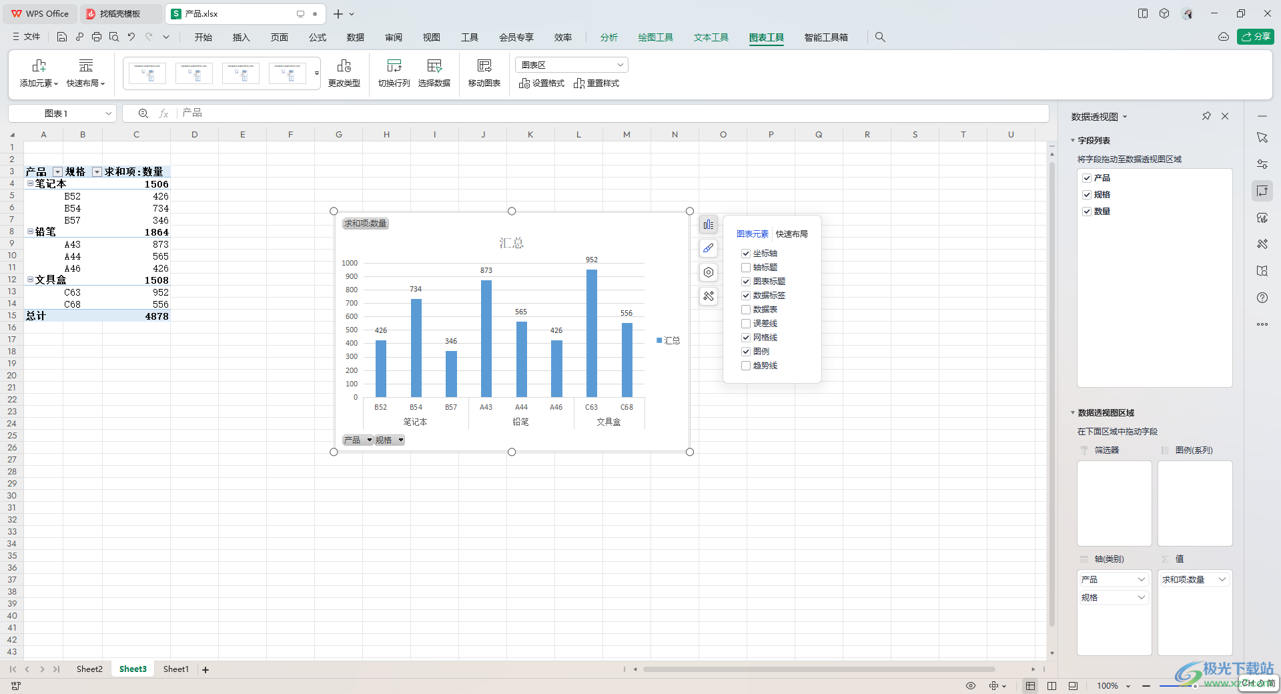This screenshot has height=694, width=1281.
Task: Switch to page layout view icon
Action: pos(1051,685)
